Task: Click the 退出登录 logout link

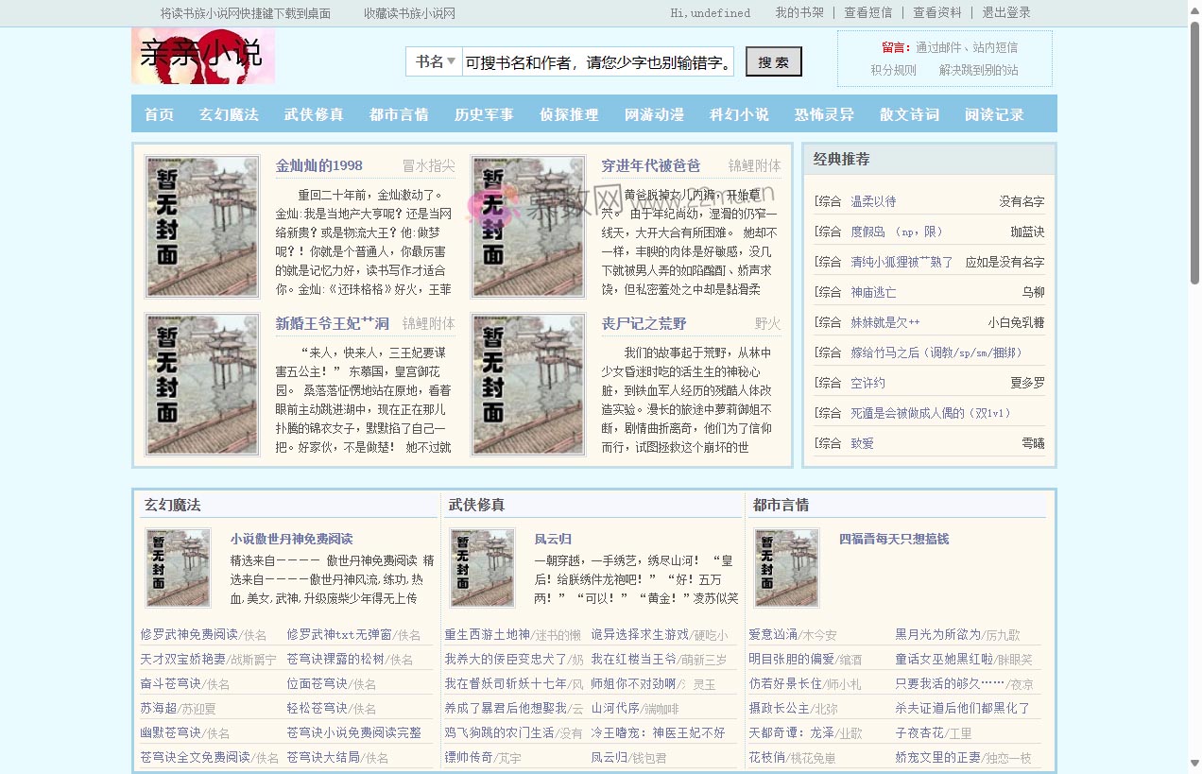Action: [1006, 13]
